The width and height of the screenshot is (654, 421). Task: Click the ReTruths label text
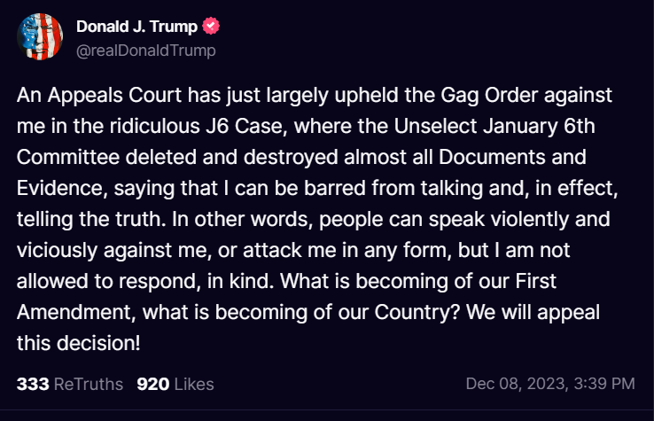point(89,384)
